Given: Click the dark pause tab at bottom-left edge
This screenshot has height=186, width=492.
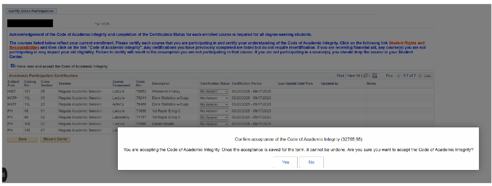Looking at the screenshot, I should pyautogui.click(x=4, y=174).
